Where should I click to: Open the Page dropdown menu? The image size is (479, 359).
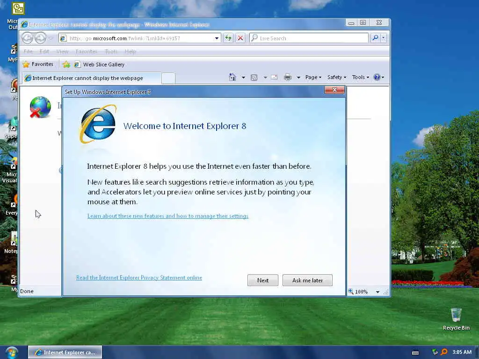(313, 77)
